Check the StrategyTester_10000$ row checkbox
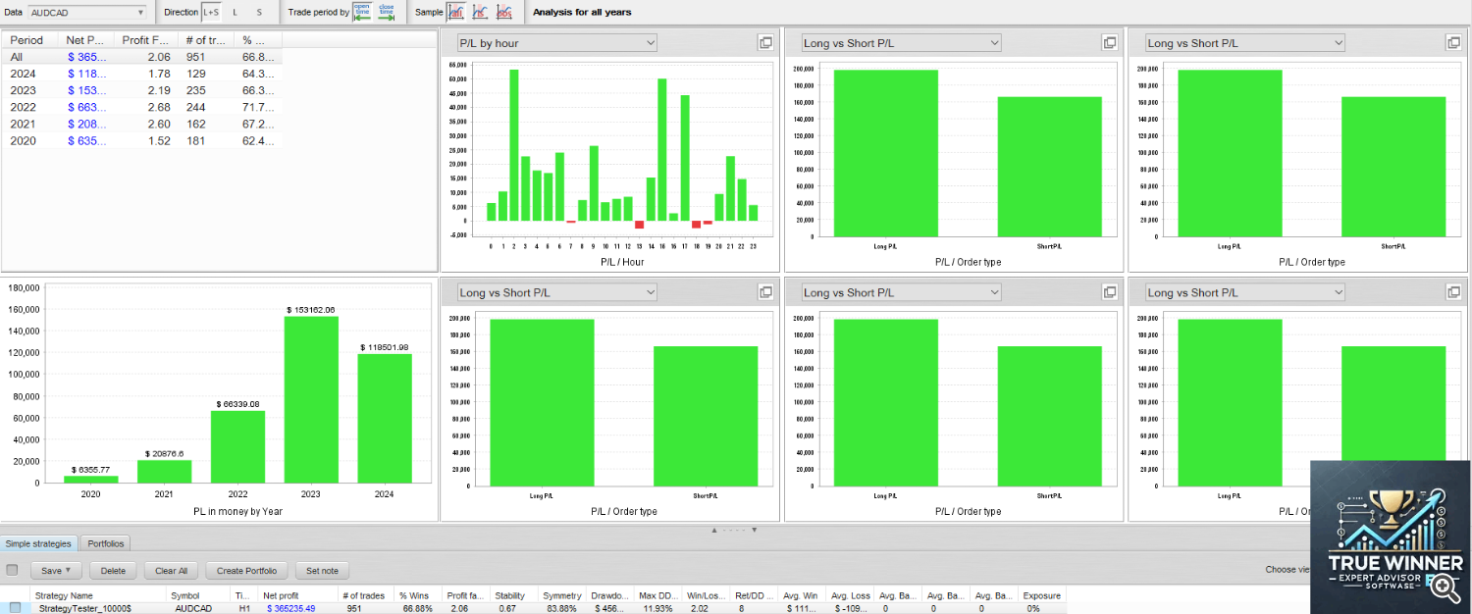The height and width of the screenshot is (614, 1472). (x=15, y=608)
